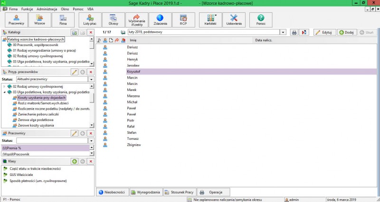Open the 'Aktualni pracownicy' status dropdown
380x202 pixels.
[91, 79]
